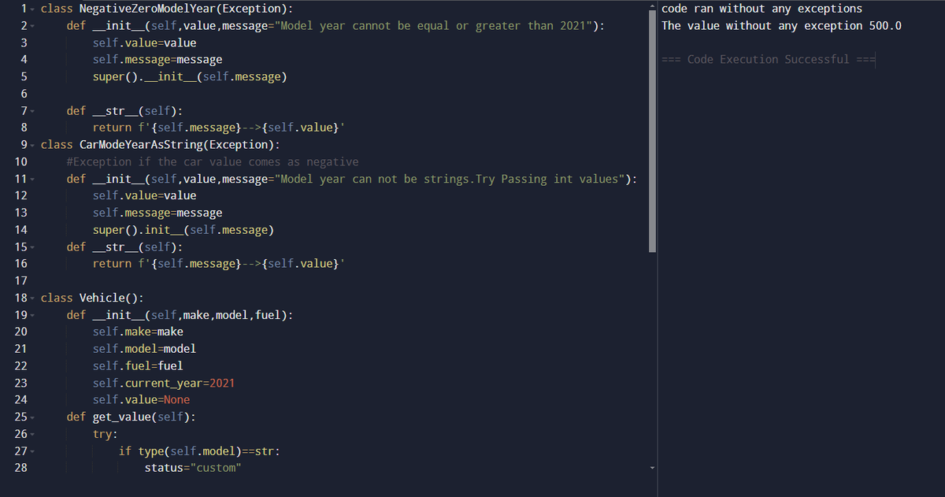Click 'self.model=model' on line 21
The height and width of the screenshot is (497, 945).
pyautogui.click(x=144, y=349)
